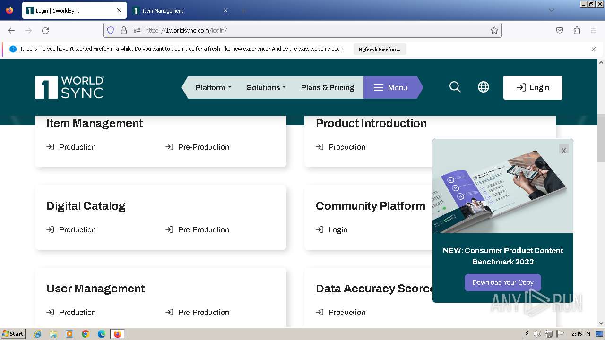Close the Item Management tab
The height and width of the screenshot is (340, 605).
225,10
